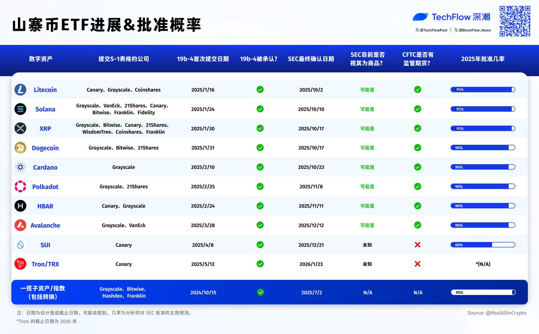Click the Canary、Grayscale、Coinshares cell
This screenshot has height=334, width=539.
point(124,90)
